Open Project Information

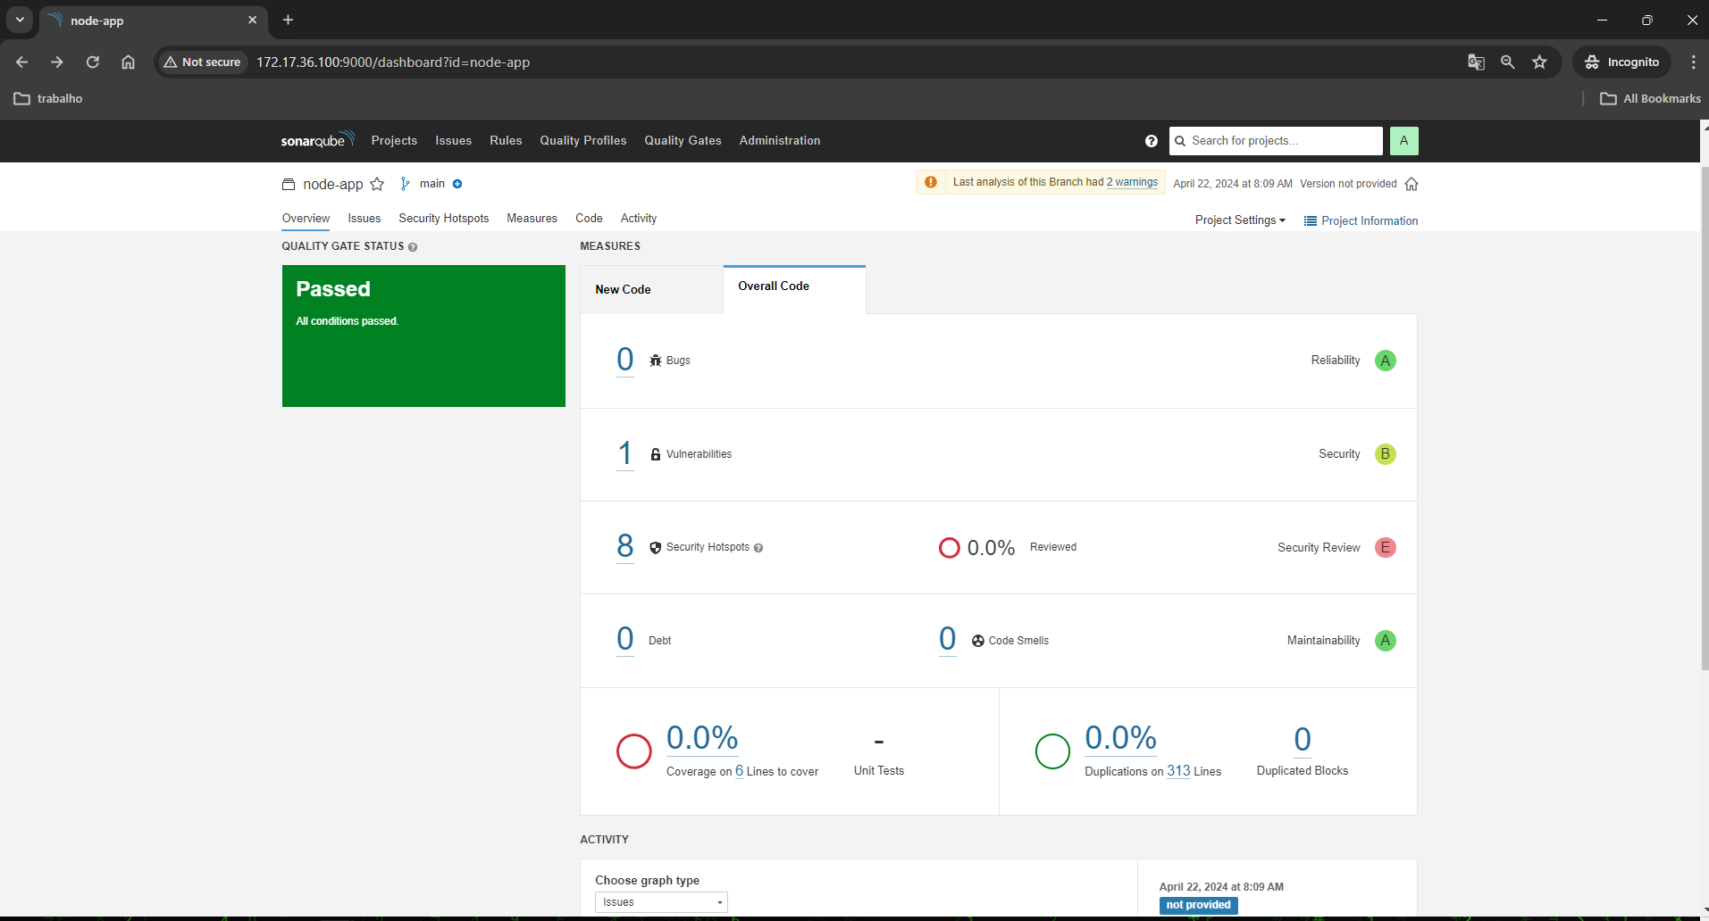[1361, 221]
